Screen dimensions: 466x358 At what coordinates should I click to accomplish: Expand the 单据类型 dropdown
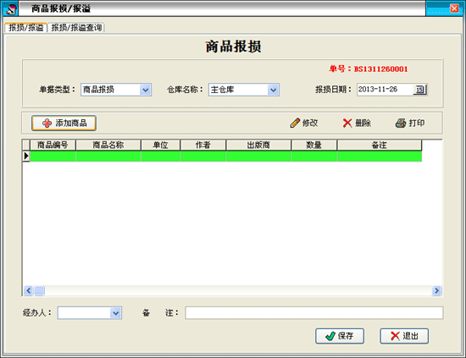(146, 90)
